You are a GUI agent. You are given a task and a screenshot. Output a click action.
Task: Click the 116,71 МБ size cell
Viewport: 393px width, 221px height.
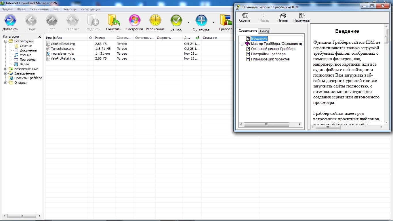(x=103, y=49)
